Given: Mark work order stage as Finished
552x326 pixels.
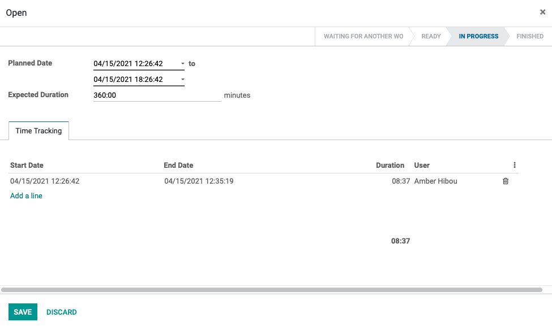Looking at the screenshot, I should click(529, 36).
